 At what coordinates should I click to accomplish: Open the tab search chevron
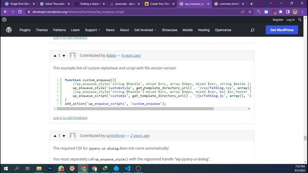point(271,3)
